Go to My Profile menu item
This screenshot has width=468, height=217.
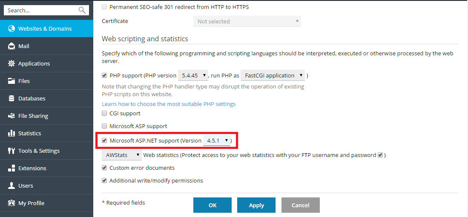(31, 203)
